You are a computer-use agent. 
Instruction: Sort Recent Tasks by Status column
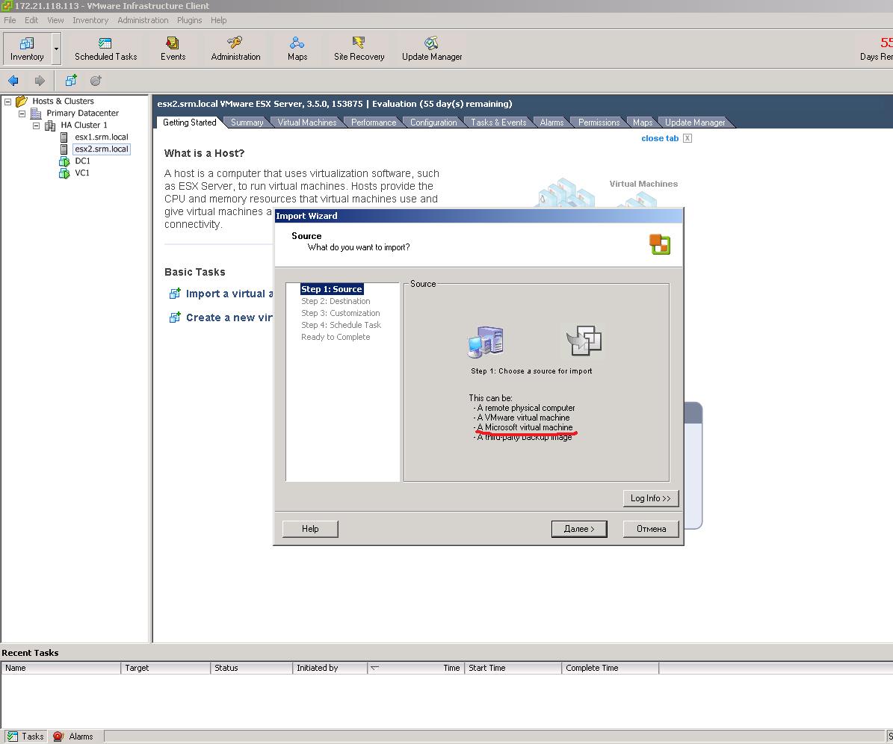tap(251, 668)
